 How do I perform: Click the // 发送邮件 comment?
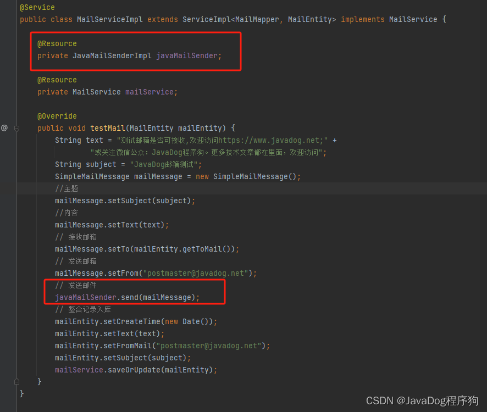pos(76,286)
